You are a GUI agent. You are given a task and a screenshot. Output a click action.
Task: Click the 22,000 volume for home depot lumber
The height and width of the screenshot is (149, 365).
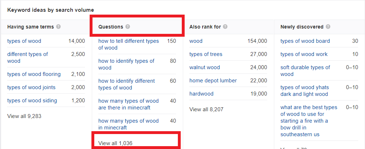coord(259,81)
